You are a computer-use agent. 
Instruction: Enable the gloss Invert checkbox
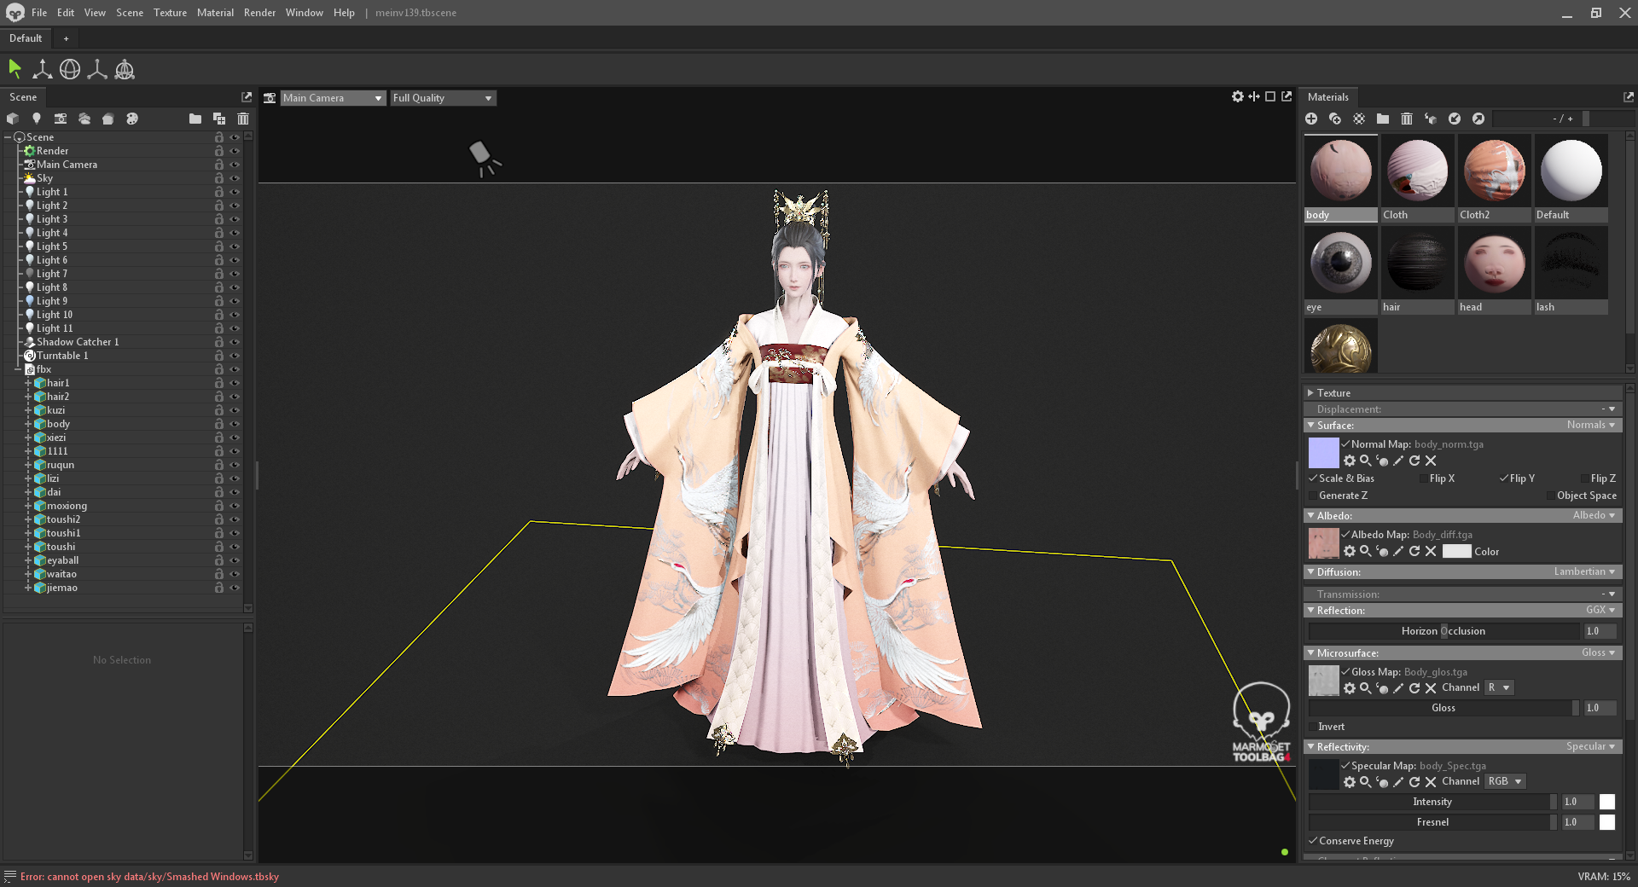click(x=1313, y=727)
